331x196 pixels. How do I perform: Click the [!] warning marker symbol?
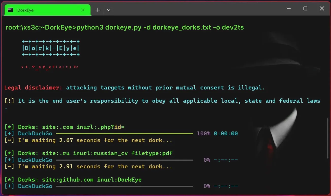point(9,101)
